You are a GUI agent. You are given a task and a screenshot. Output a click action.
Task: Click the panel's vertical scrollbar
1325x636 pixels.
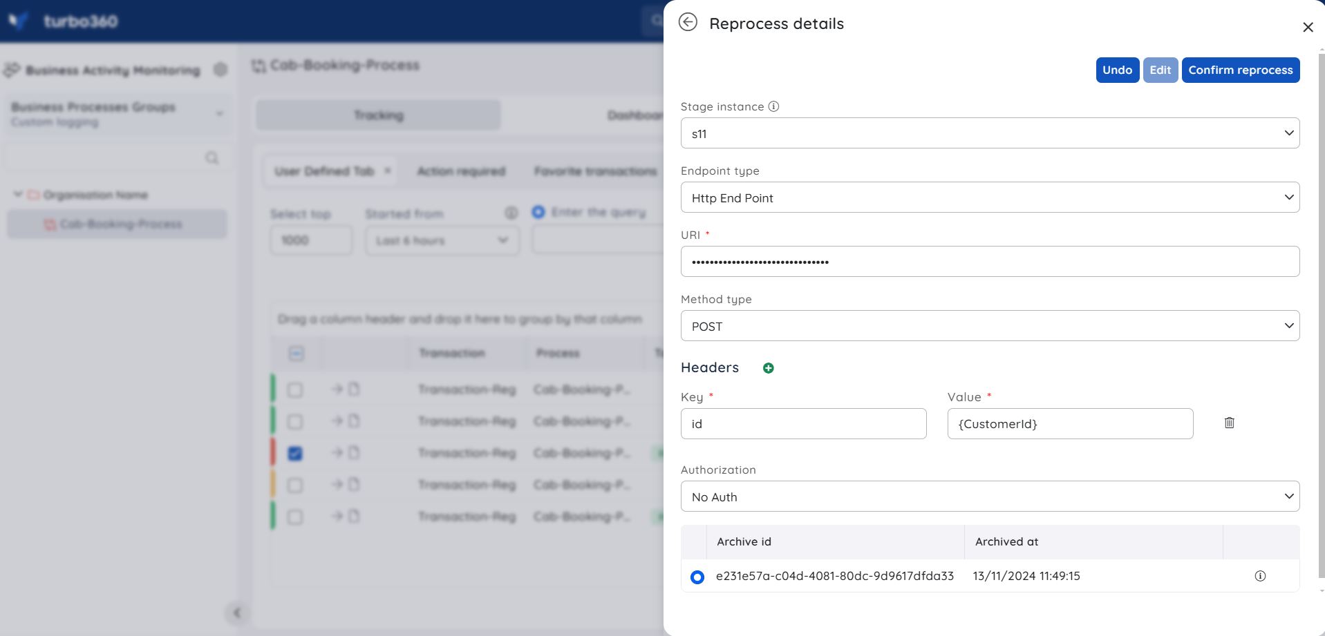(1322, 314)
